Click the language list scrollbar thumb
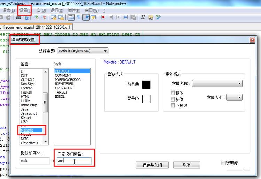The width and height of the screenshot is (261, 179). coord(45,102)
